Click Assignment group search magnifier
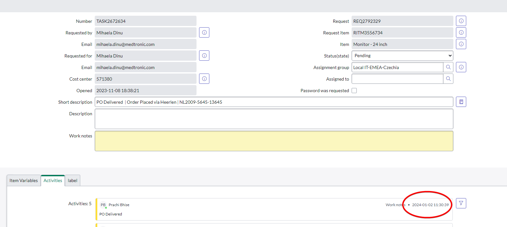The image size is (507, 227). coord(448,67)
